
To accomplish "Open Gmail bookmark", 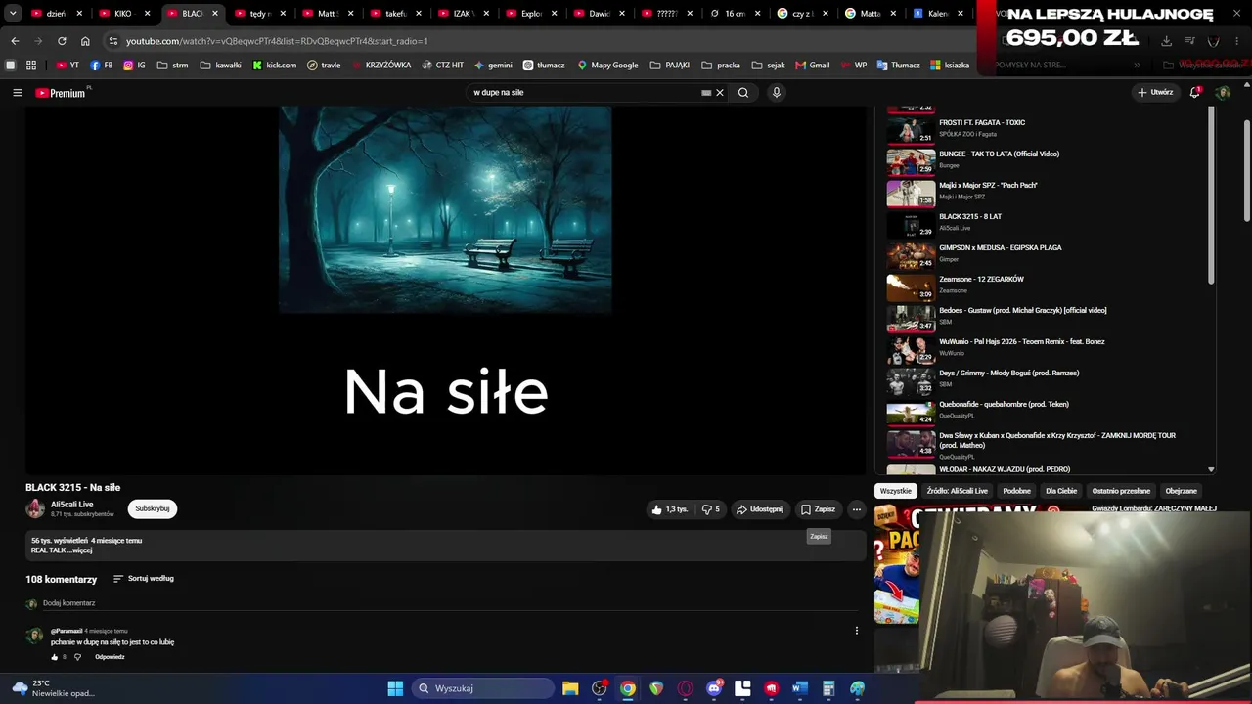I will (813, 66).
